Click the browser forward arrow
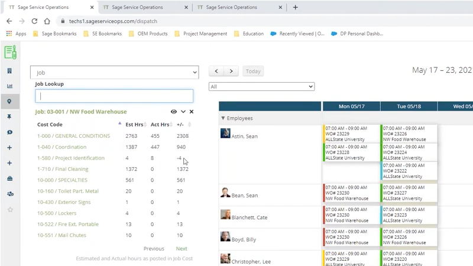This screenshot has height=266, width=473. 22,21
